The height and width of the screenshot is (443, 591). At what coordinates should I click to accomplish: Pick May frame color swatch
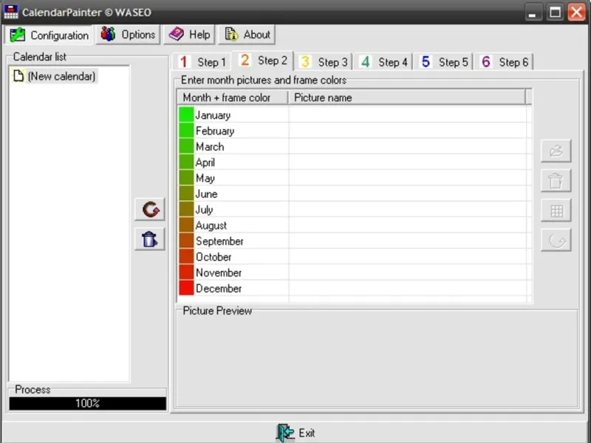[x=186, y=178]
